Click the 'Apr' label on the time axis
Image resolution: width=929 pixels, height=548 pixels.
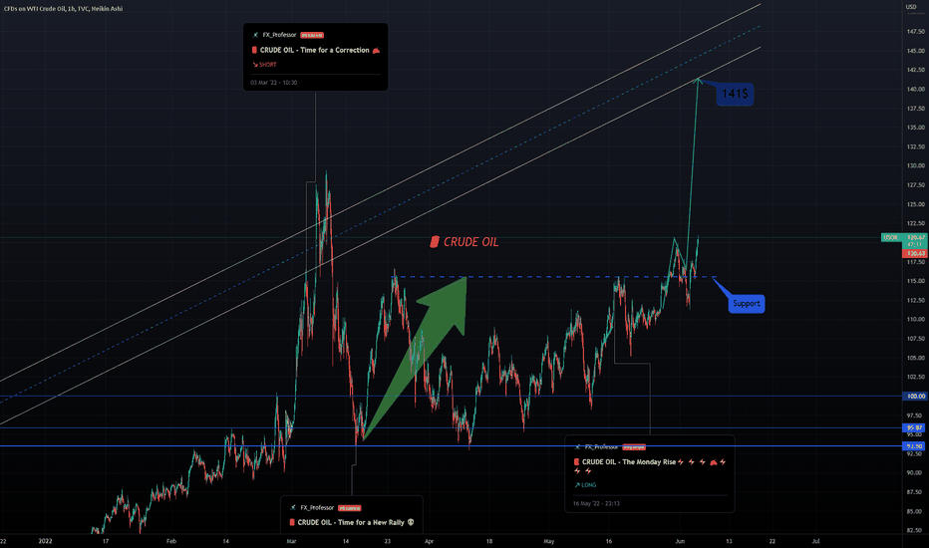(429, 541)
